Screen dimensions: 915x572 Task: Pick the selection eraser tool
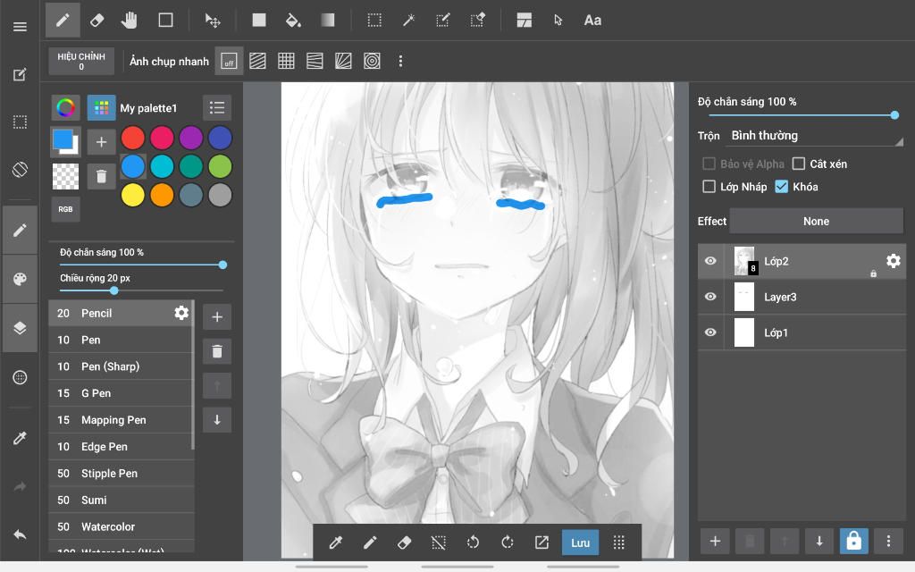478,21
